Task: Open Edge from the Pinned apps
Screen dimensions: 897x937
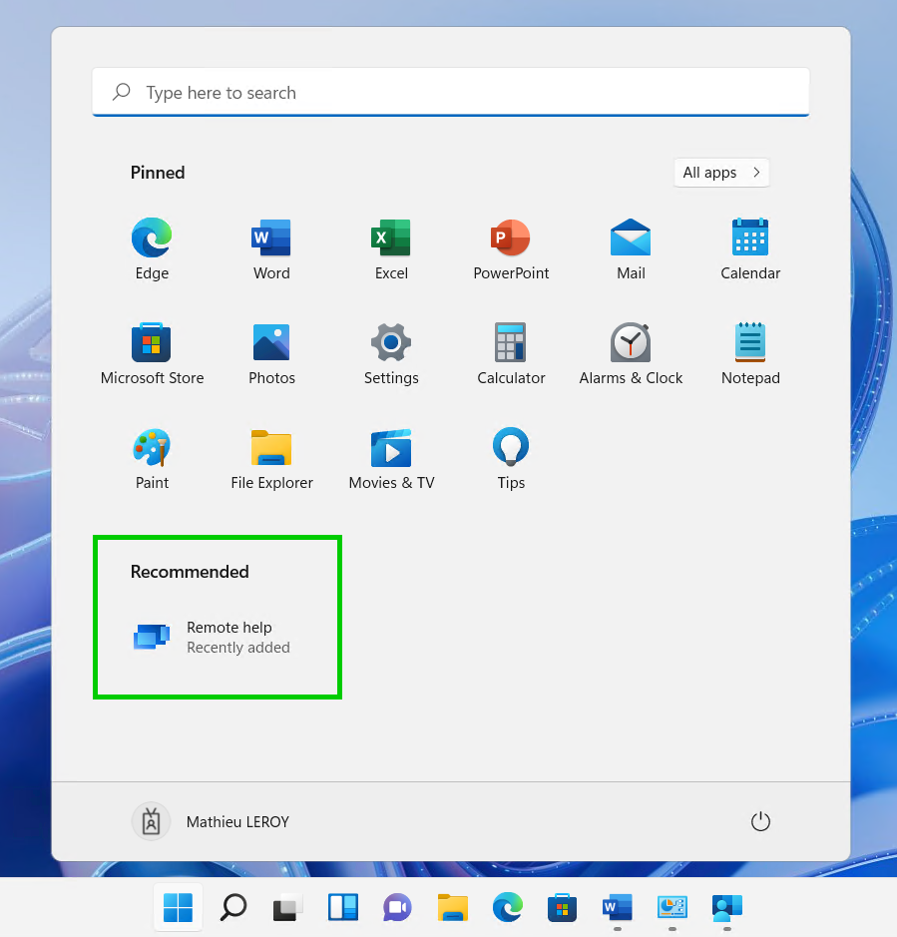Action: (152, 248)
